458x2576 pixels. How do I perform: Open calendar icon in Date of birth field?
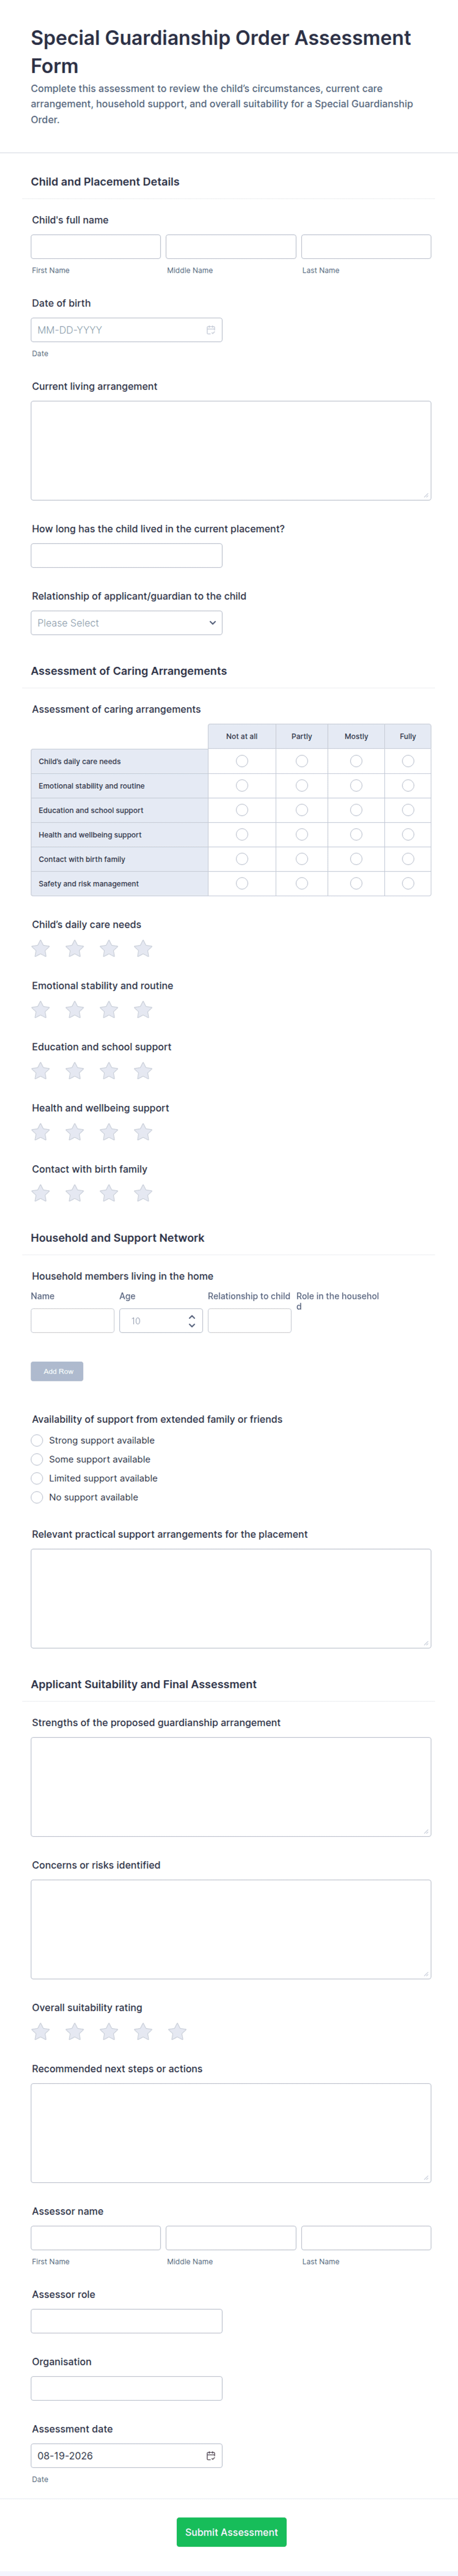tap(211, 330)
